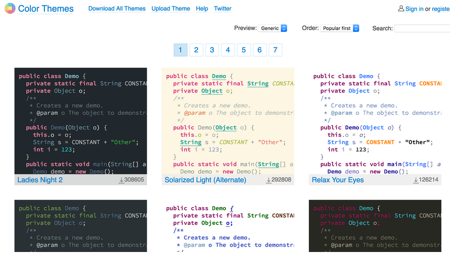Jump to page 7 of themes
This screenshot has width=450, height=259.
[275, 50]
